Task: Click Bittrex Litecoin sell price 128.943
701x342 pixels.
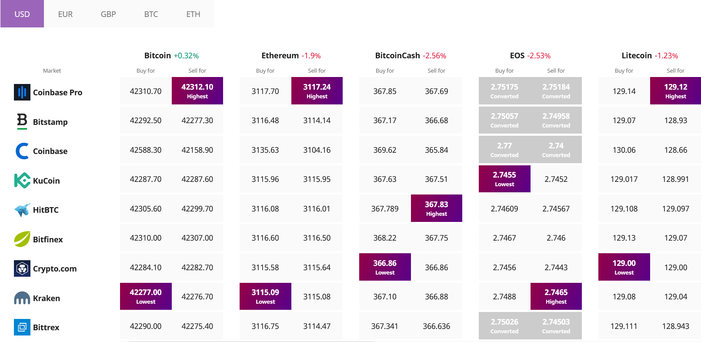Action: (675, 326)
